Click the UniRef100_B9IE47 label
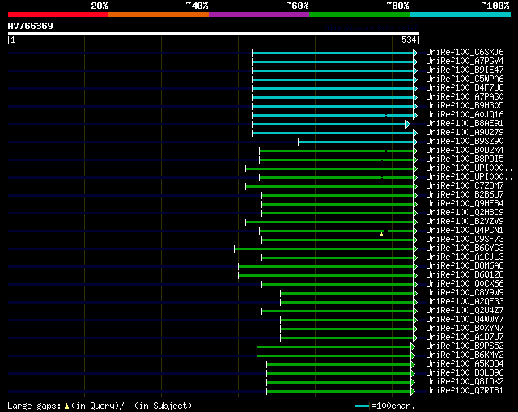 [465, 70]
